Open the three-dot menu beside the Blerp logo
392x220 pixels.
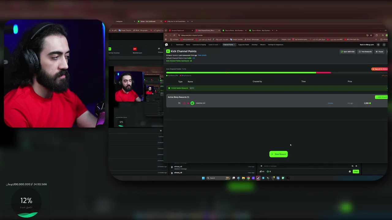coord(171,45)
